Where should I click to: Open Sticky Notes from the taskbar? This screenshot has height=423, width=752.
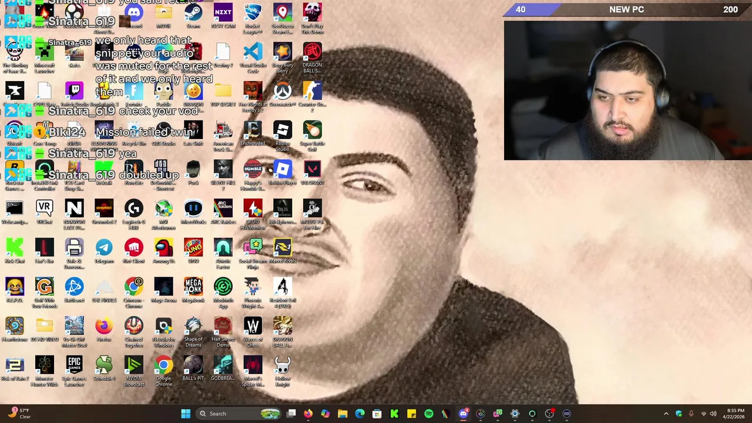click(411, 414)
